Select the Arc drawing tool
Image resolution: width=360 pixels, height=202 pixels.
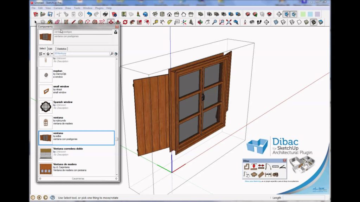(x=88, y=22)
